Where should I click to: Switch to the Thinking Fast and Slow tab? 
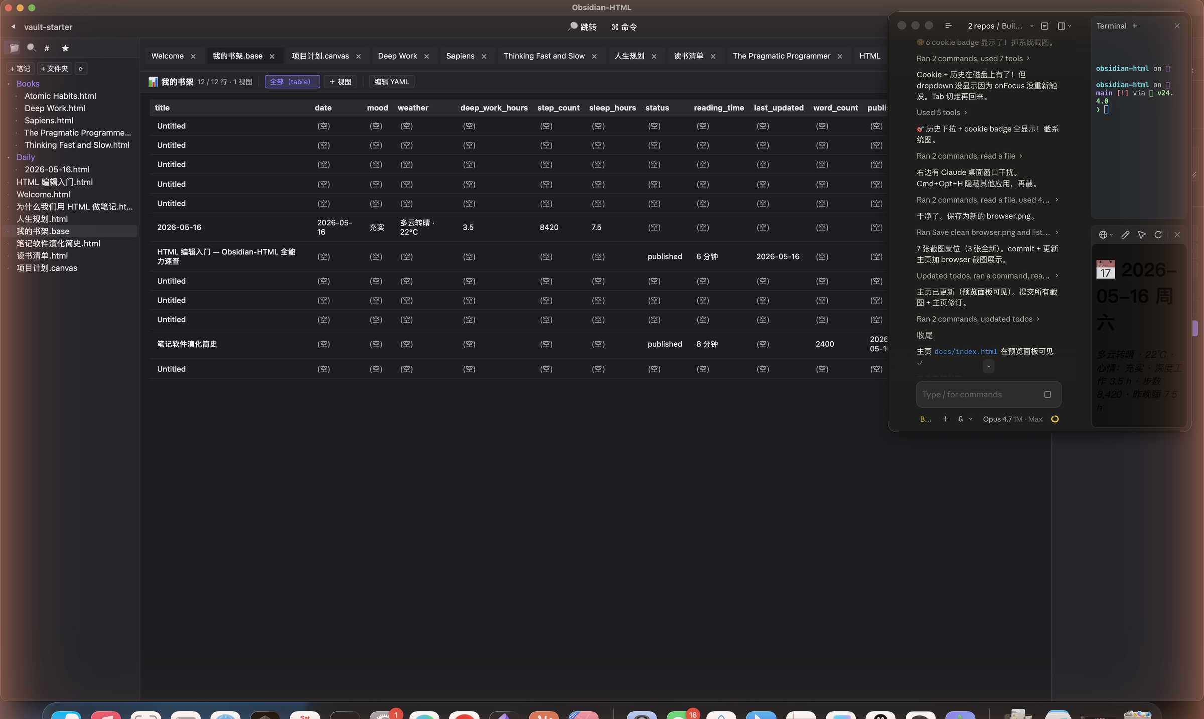(544, 56)
